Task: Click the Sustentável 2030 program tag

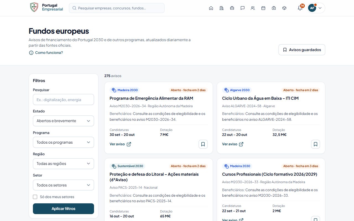Action: click(127, 166)
